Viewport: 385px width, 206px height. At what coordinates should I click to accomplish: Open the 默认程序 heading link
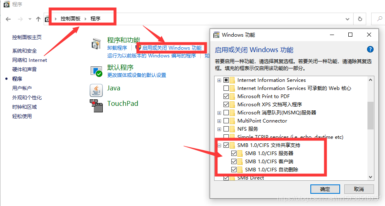(120, 68)
